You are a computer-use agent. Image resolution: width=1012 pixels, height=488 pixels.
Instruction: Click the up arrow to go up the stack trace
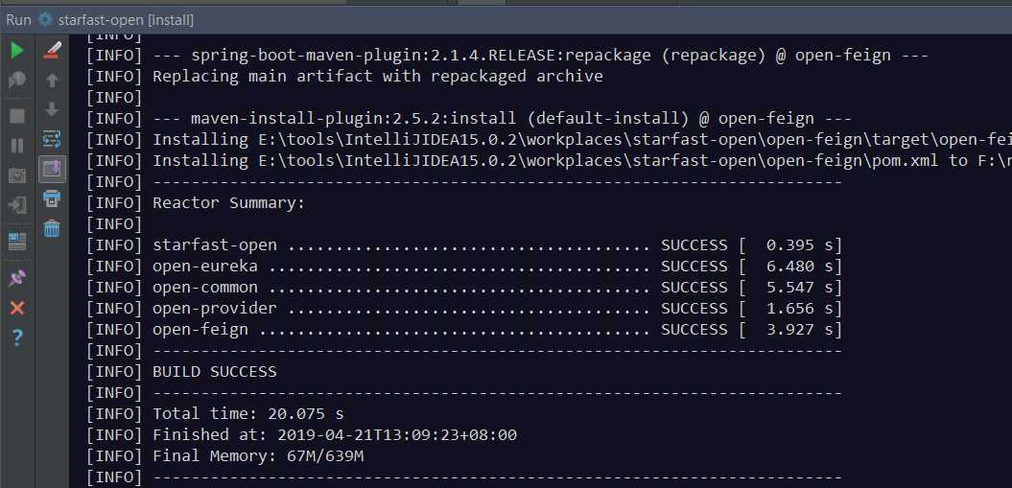click(x=52, y=81)
